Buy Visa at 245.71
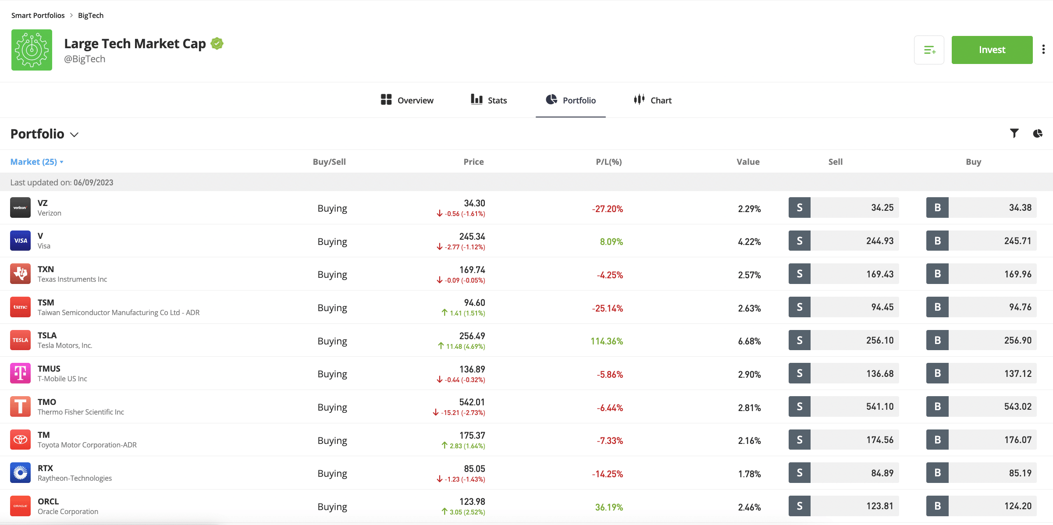 [981, 241]
